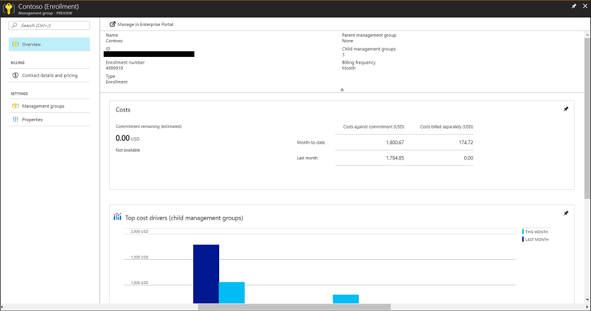Click the Overview key icon
Image resolution: width=591 pixels, height=311 pixels.
[15, 44]
